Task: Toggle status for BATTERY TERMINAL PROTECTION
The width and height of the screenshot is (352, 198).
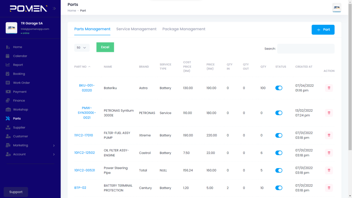Action: pyautogui.click(x=279, y=188)
